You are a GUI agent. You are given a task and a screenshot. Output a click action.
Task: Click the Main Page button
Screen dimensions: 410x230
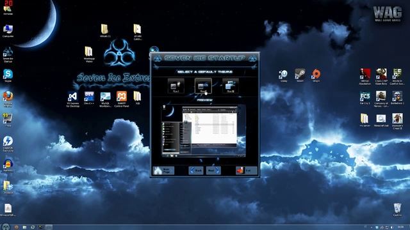click(163, 171)
